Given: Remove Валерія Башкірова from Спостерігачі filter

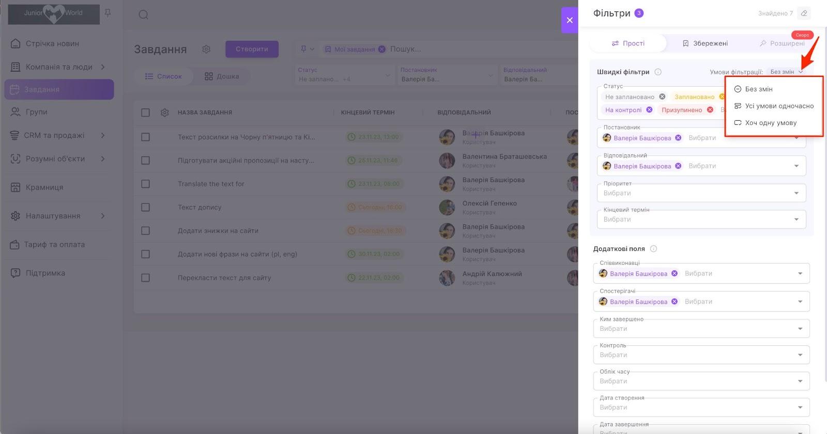Looking at the screenshot, I should point(675,301).
